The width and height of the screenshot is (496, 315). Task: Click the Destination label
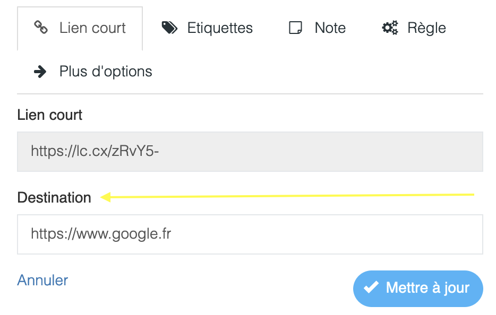point(54,197)
